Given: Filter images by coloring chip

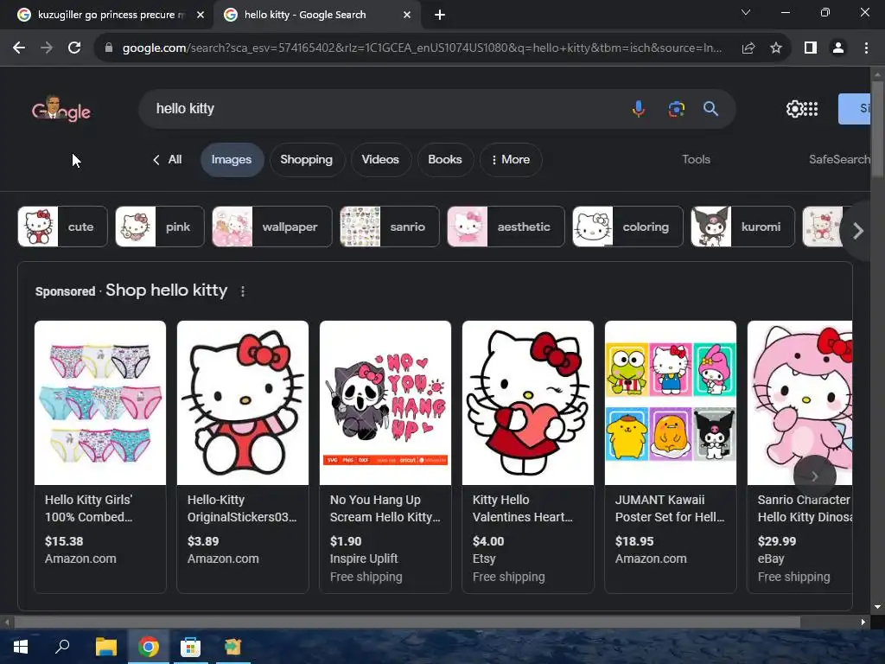Looking at the screenshot, I should click(x=627, y=227).
